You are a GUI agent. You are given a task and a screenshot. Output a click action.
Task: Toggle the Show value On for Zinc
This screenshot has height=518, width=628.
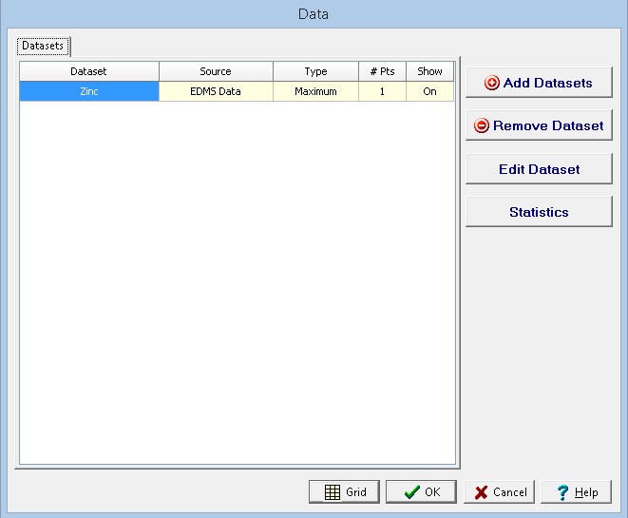tap(429, 91)
